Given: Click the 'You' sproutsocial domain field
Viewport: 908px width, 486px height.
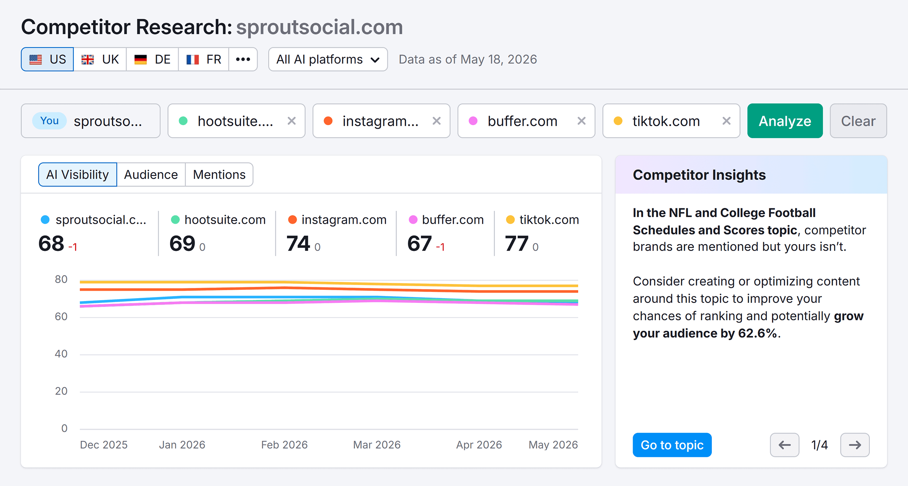Looking at the screenshot, I should [x=90, y=121].
